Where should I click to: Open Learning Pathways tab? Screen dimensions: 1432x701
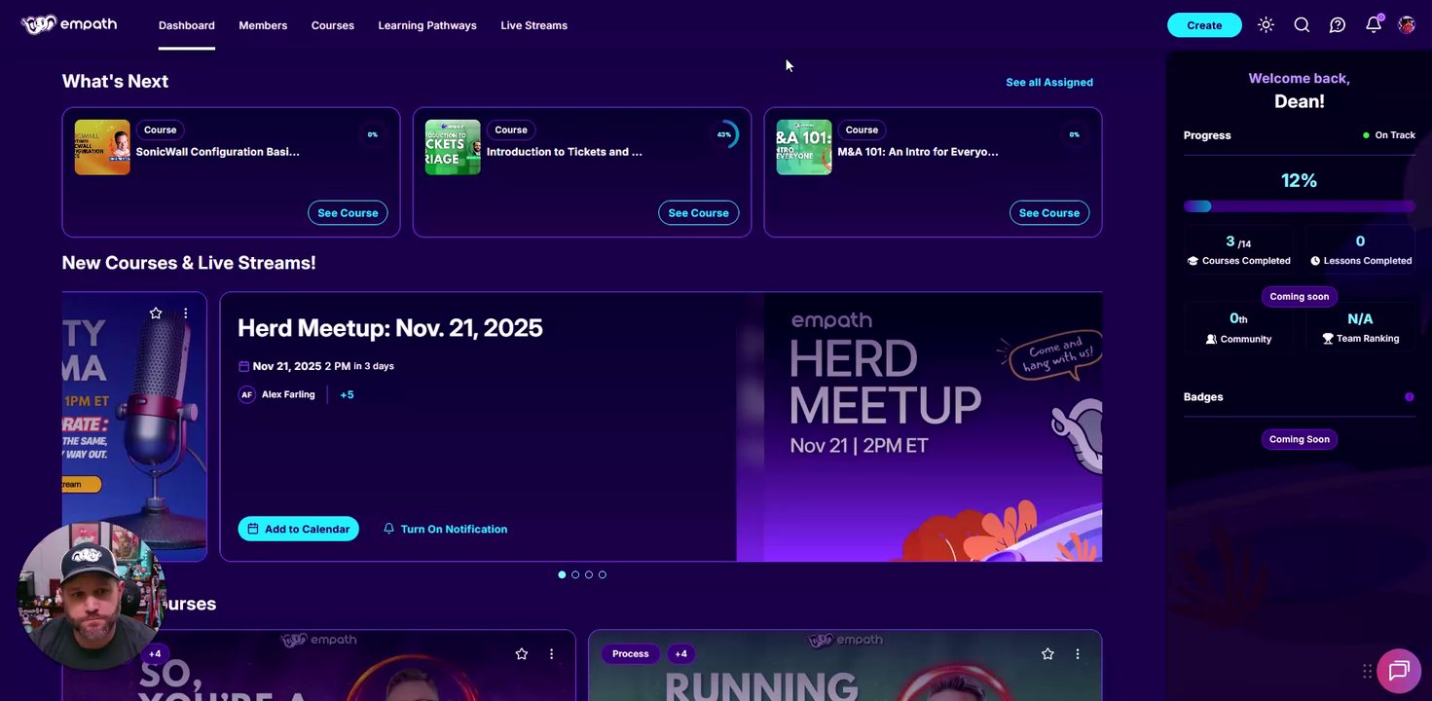427,25
